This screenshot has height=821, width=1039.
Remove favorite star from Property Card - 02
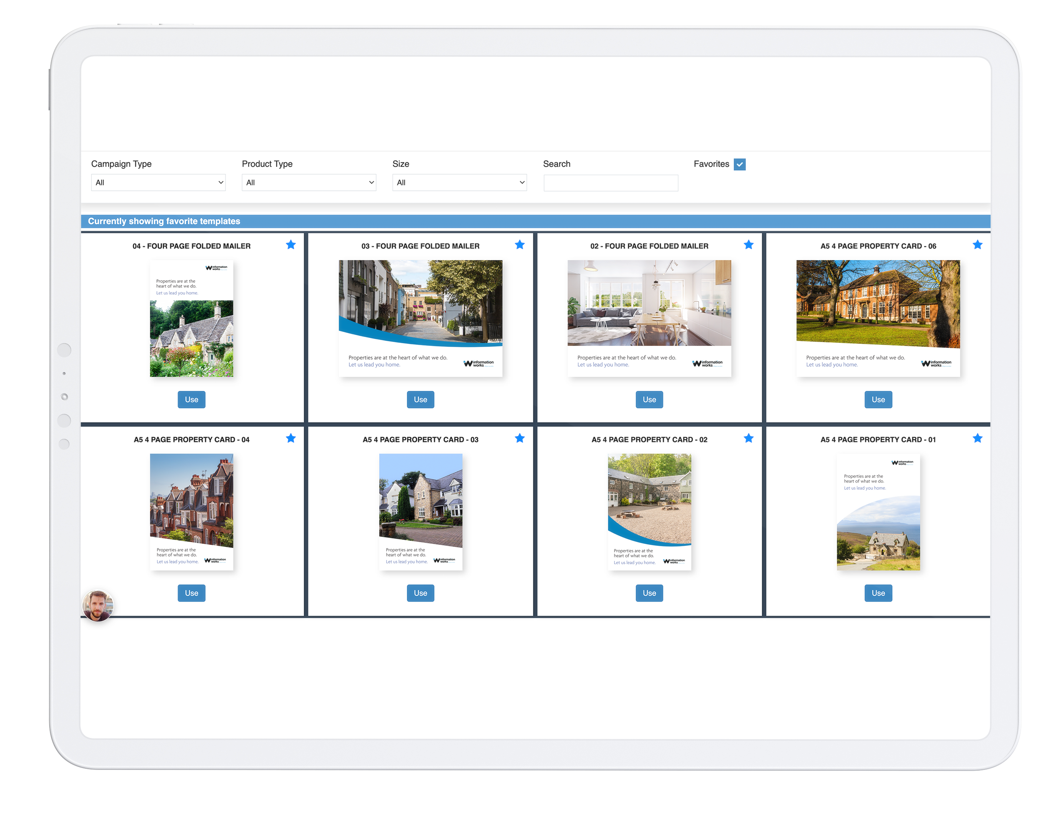point(748,438)
